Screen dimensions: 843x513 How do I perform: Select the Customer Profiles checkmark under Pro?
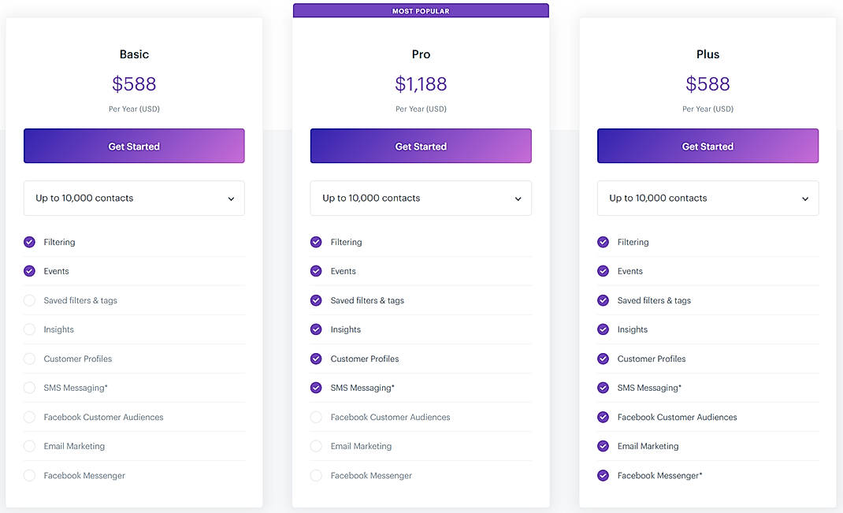(x=316, y=359)
